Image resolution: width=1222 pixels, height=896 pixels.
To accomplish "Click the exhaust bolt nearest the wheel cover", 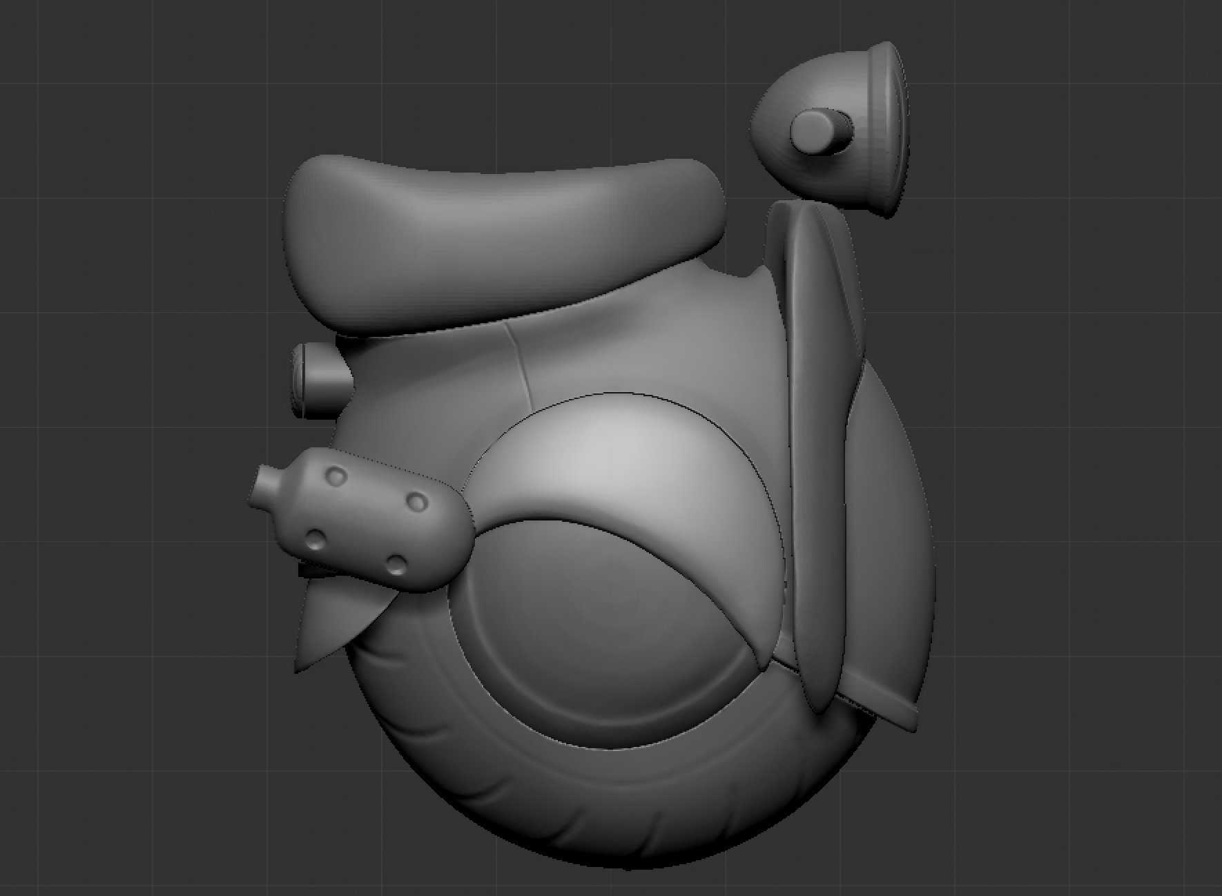I will click(x=417, y=501).
